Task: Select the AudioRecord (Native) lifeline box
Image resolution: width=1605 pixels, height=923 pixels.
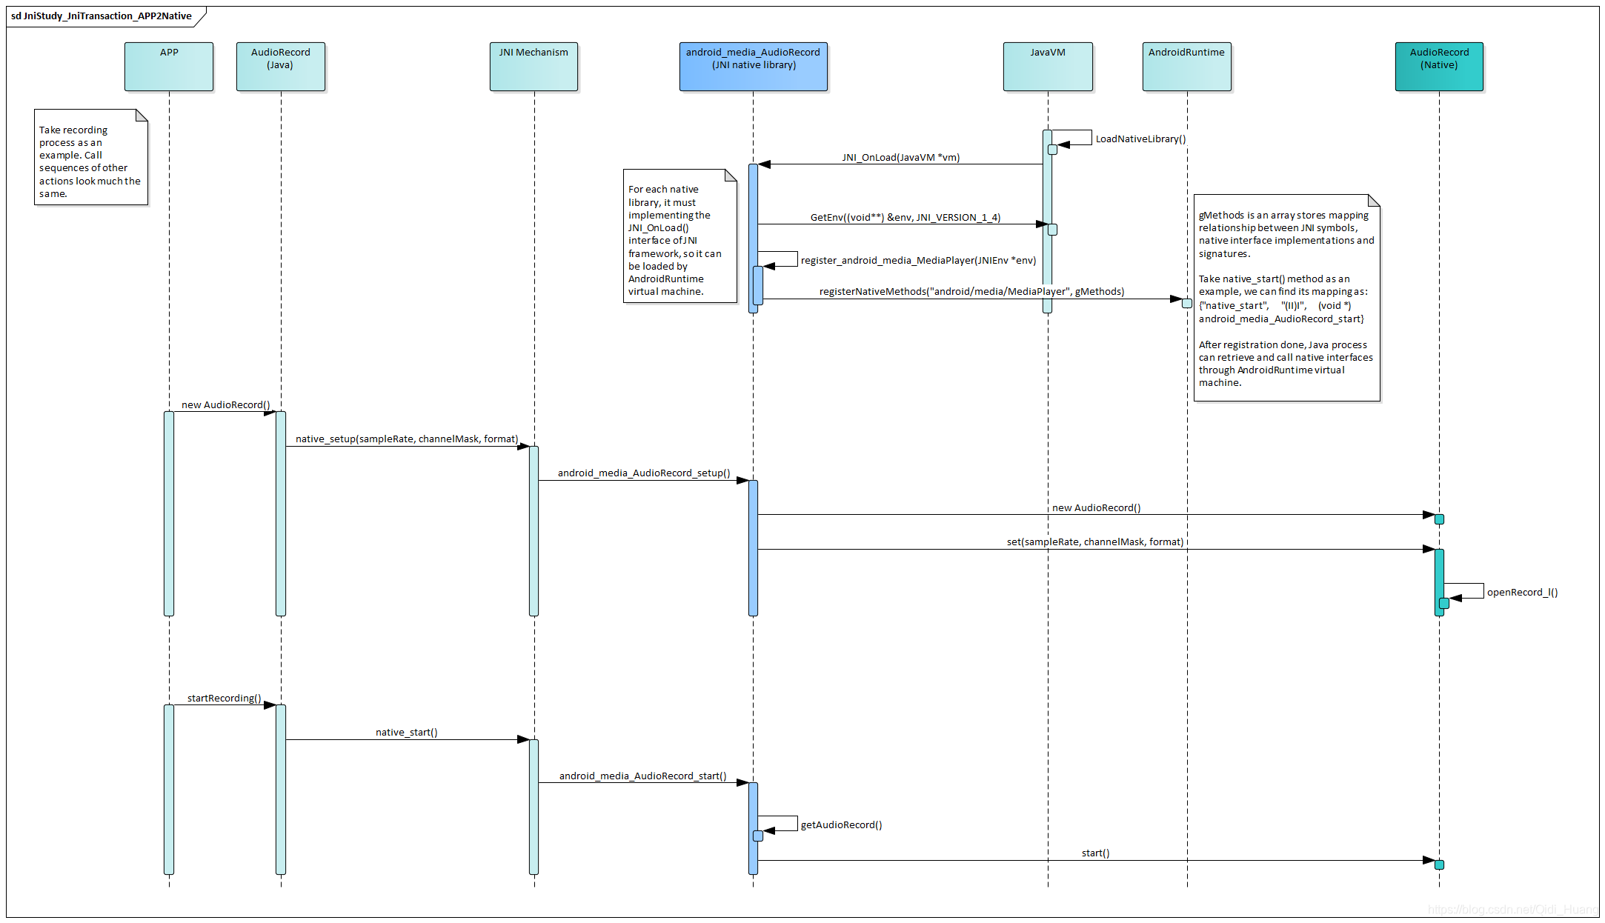Action: click(x=1439, y=67)
